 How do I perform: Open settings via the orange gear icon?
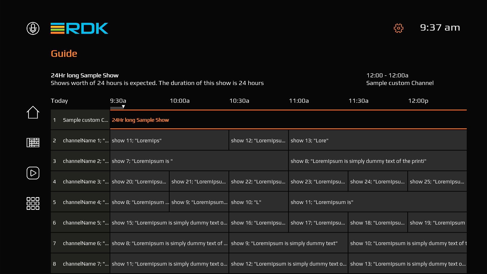click(x=398, y=28)
